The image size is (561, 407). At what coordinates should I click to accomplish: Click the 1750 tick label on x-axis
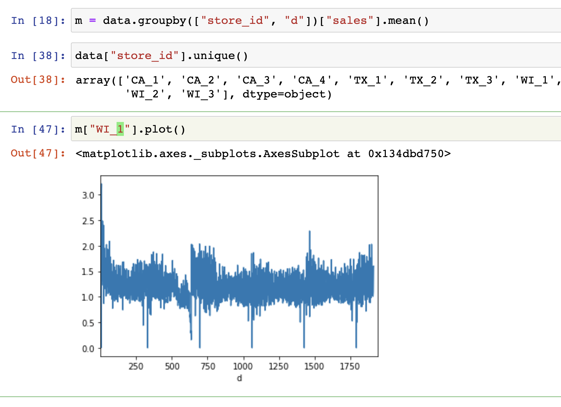coord(350,366)
